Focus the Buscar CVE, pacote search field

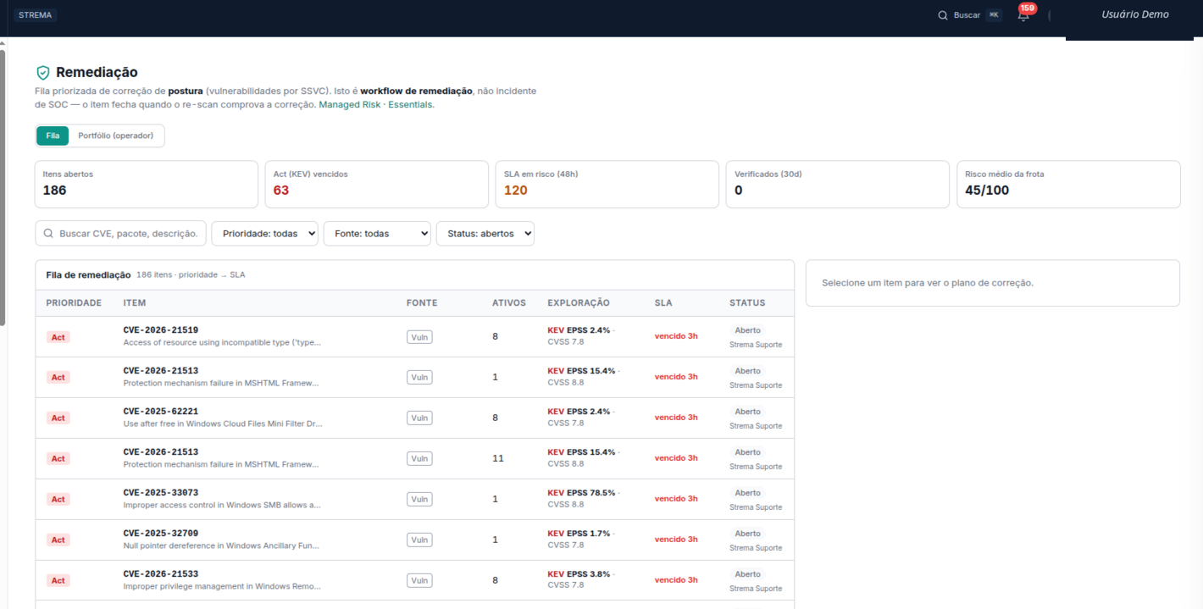point(121,234)
